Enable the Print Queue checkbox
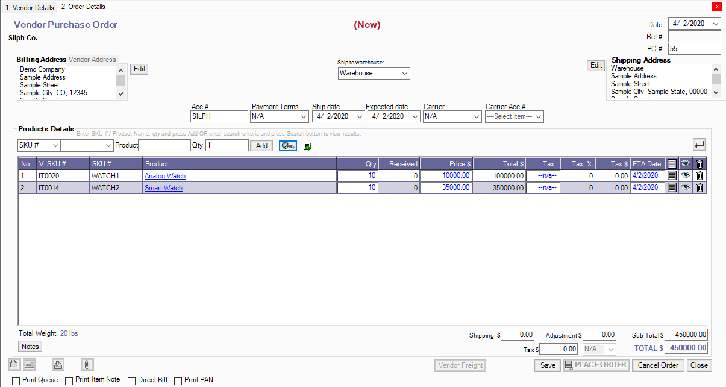This screenshot has height=387, width=726. pos(16,381)
